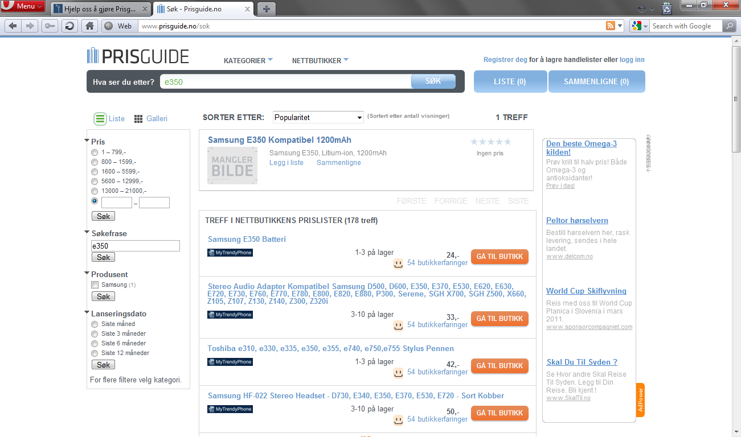Reload the current page
The height and width of the screenshot is (437, 741).
point(69,26)
